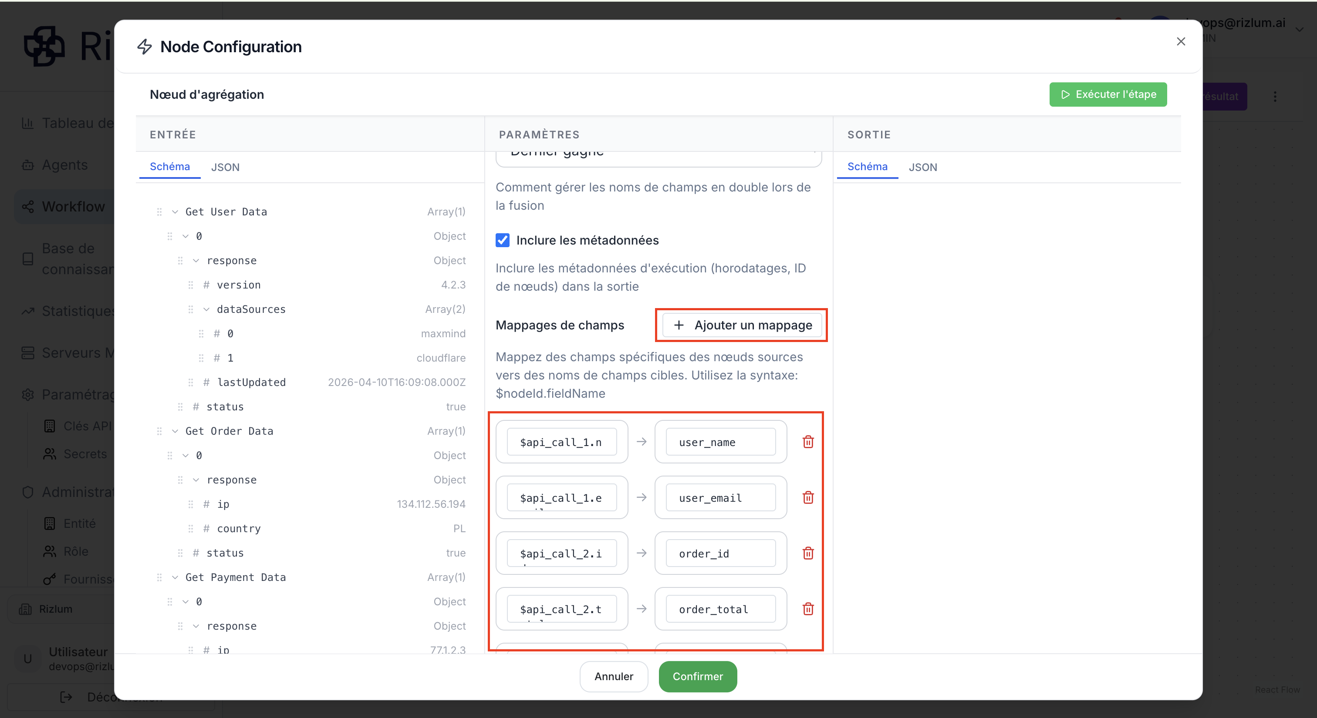The width and height of the screenshot is (1317, 718).
Task: Click the Workflow share icon in sidebar
Action: pyautogui.click(x=27, y=206)
